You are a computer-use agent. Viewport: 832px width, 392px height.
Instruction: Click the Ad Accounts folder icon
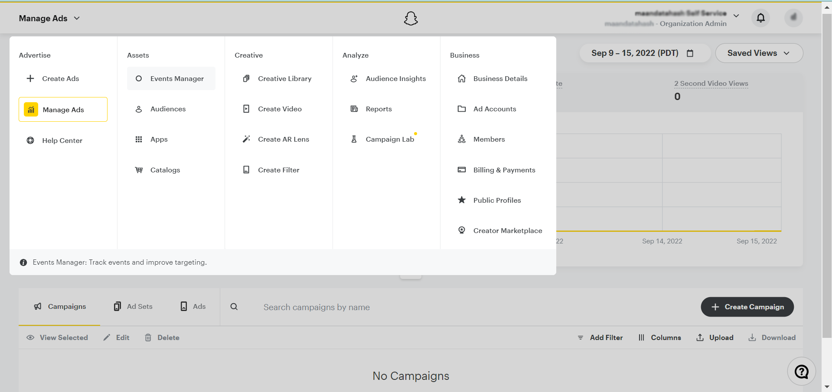click(x=462, y=109)
